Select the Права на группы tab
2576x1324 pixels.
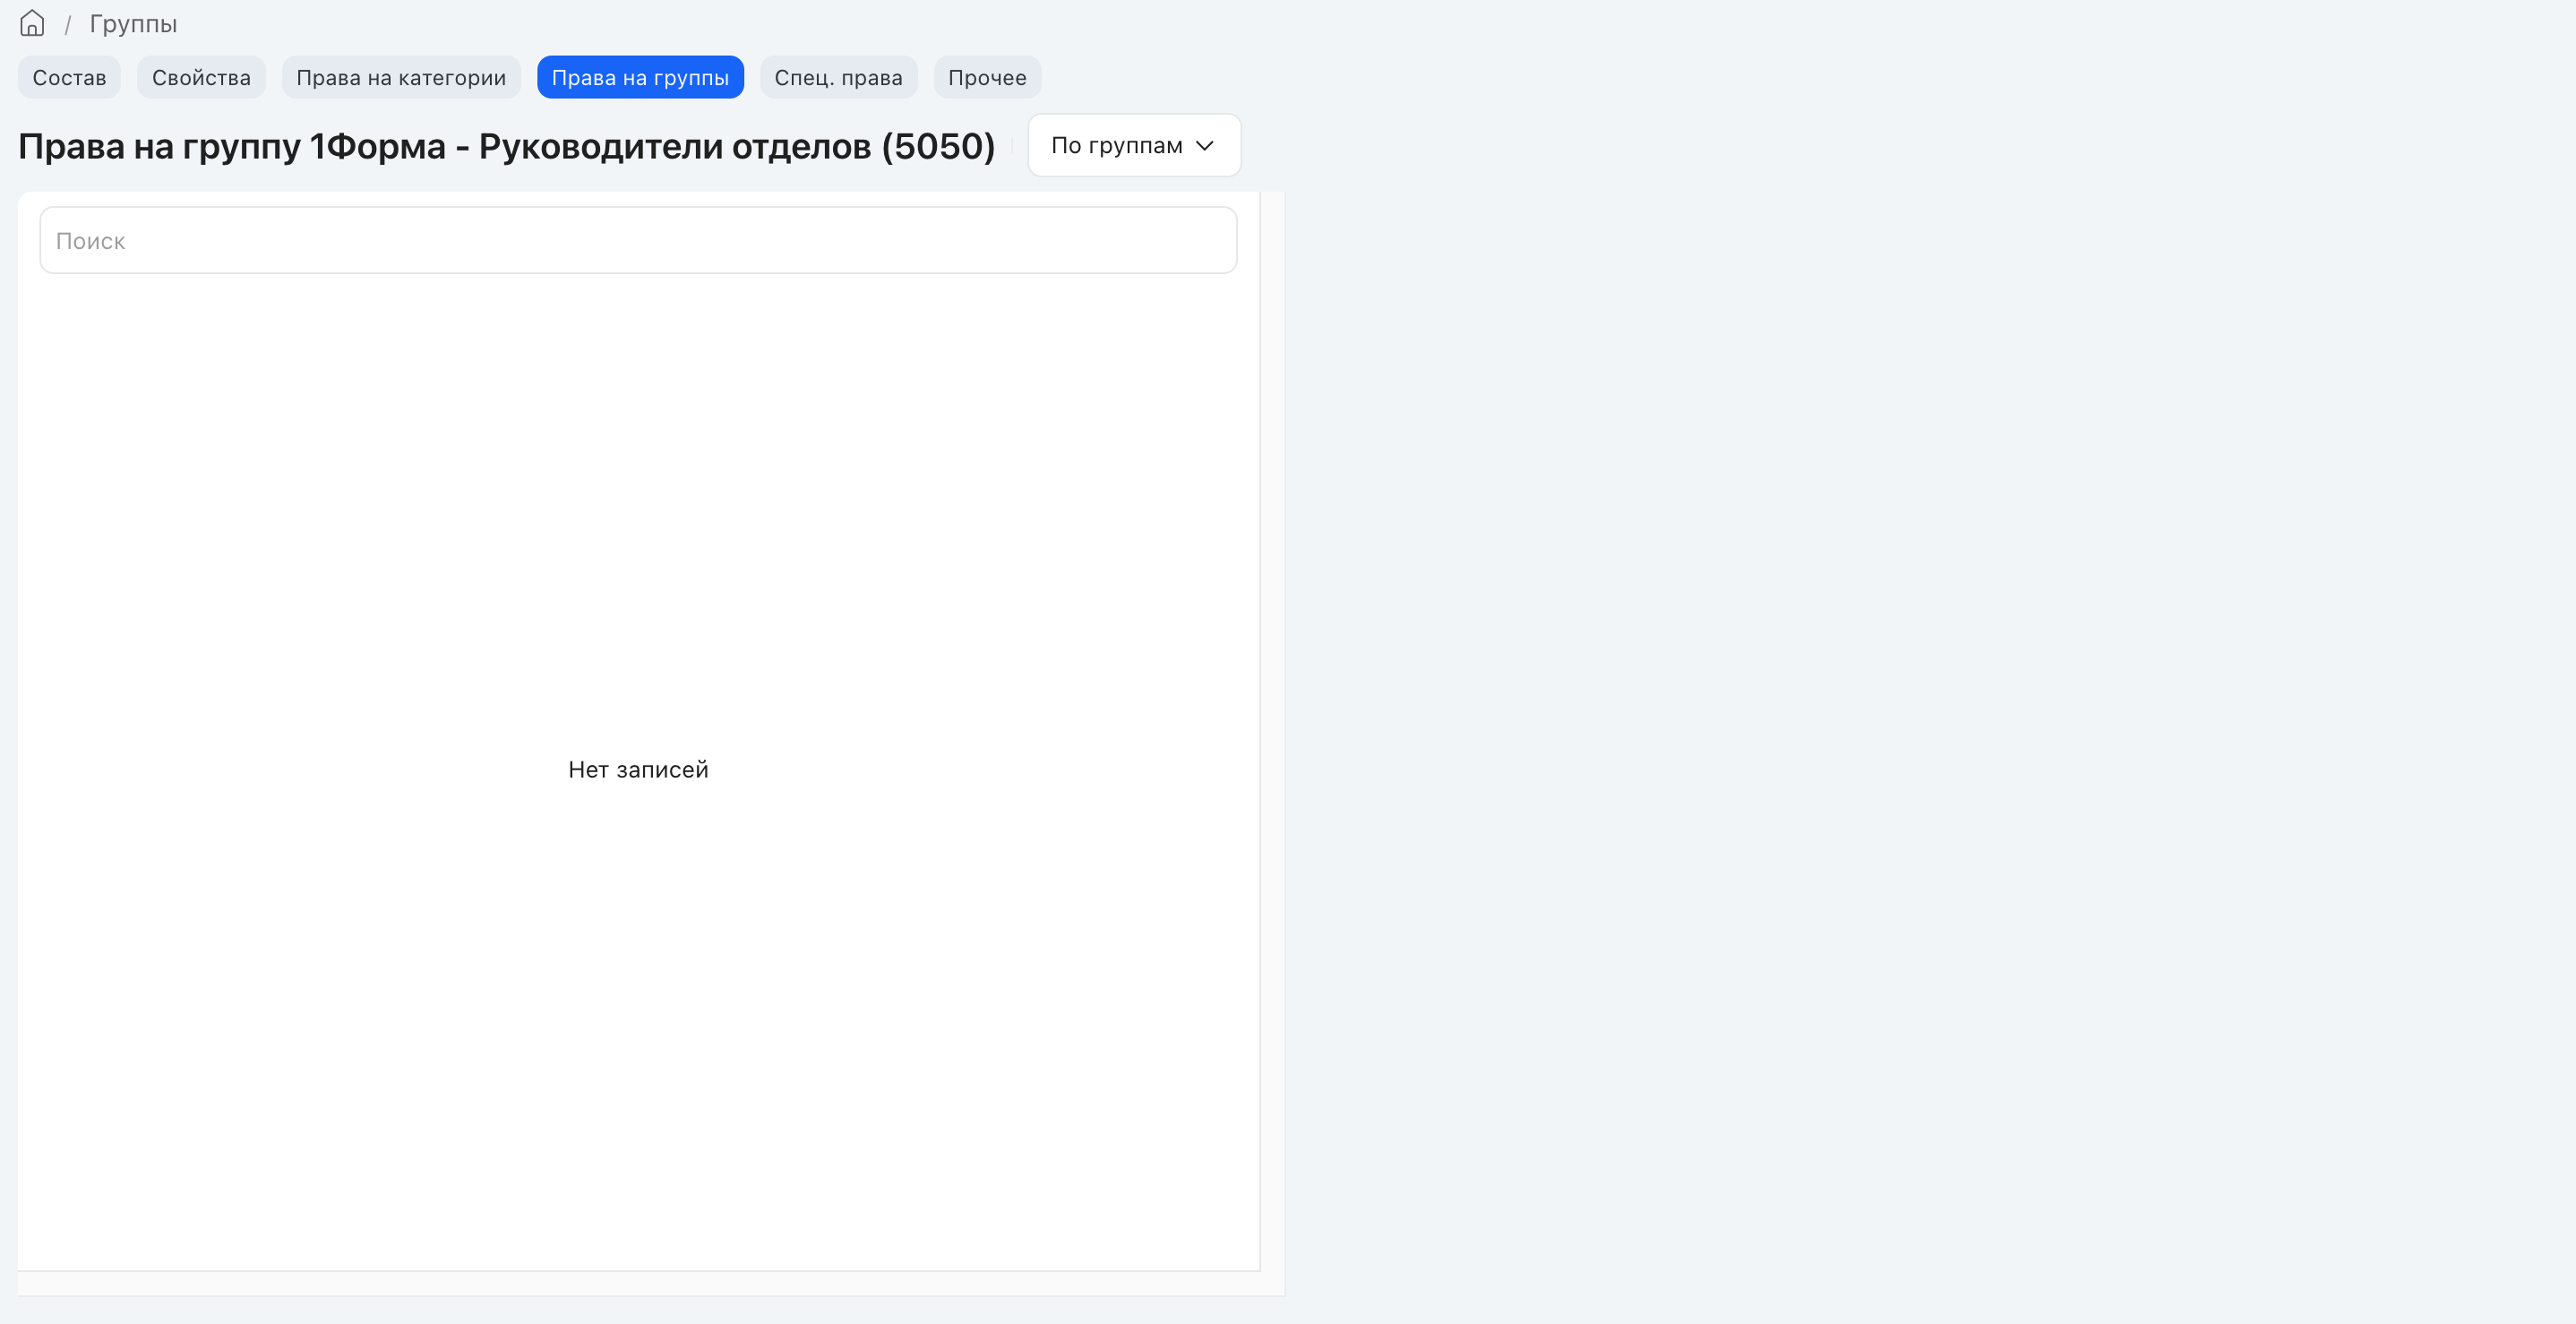[x=640, y=77]
